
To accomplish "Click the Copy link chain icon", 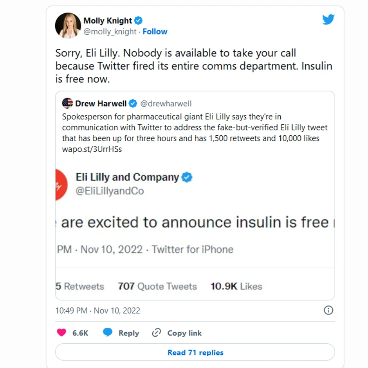I will click(x=157, y=333).
